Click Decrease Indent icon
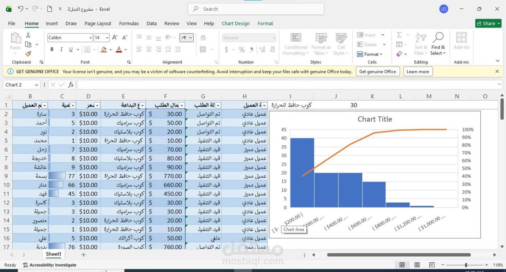 [x=168, y=49]
